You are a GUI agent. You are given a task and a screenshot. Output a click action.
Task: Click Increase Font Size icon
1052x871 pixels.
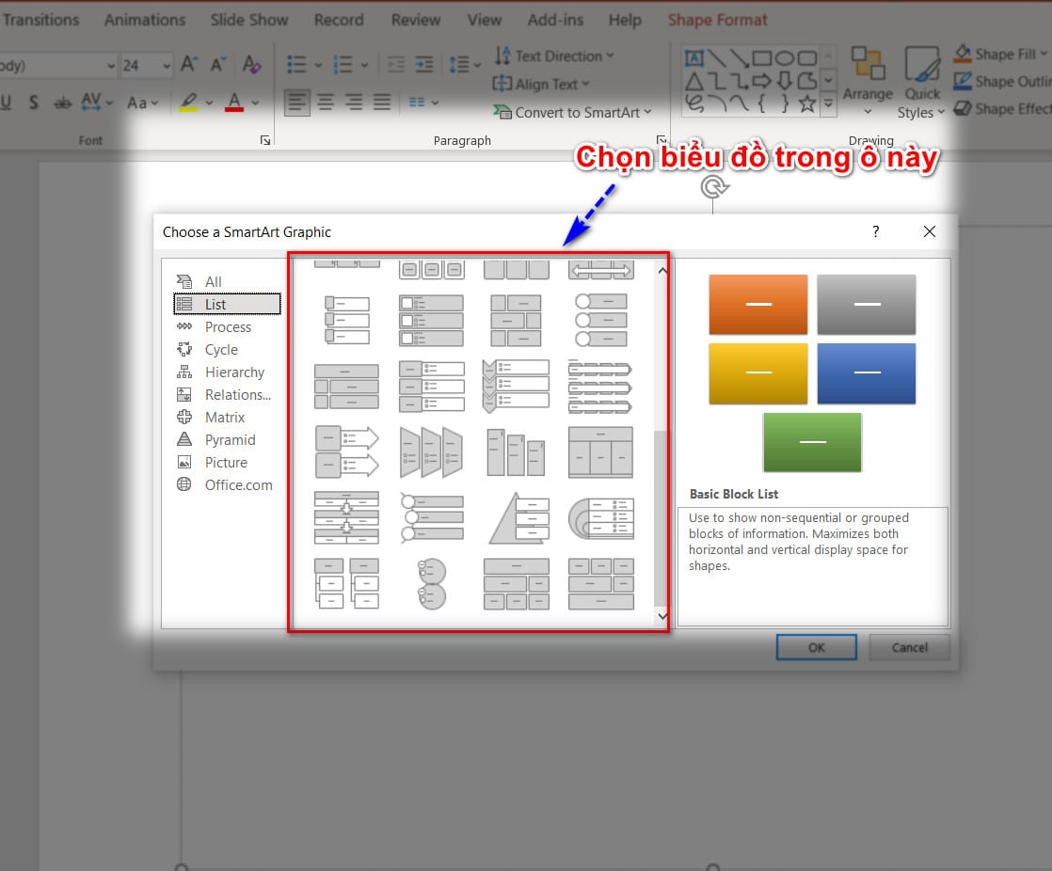189,64
